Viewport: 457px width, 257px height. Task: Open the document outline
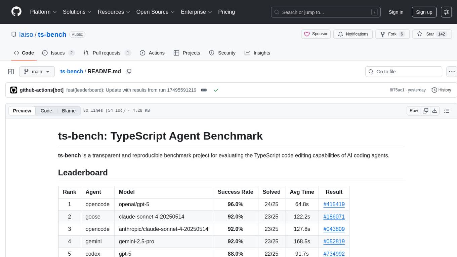(x=447, y=111)
